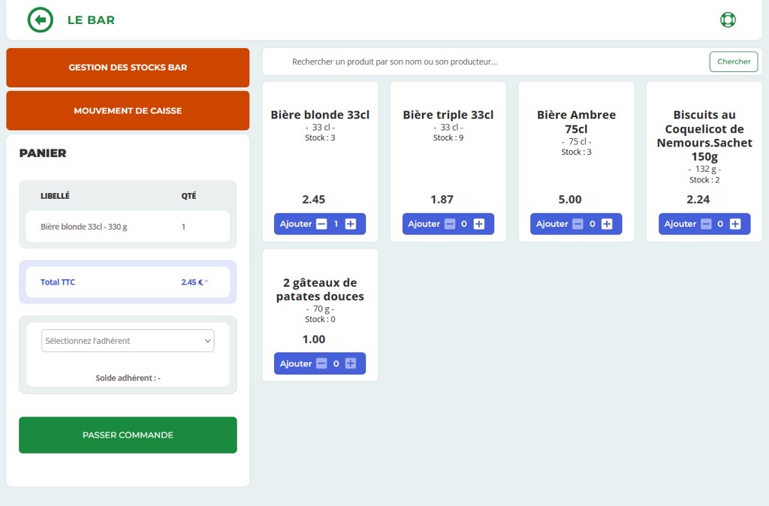The height and width of the screenshot is (506, 769).
Task: Open Gestion des stocks bar
Action: point(128,68)
